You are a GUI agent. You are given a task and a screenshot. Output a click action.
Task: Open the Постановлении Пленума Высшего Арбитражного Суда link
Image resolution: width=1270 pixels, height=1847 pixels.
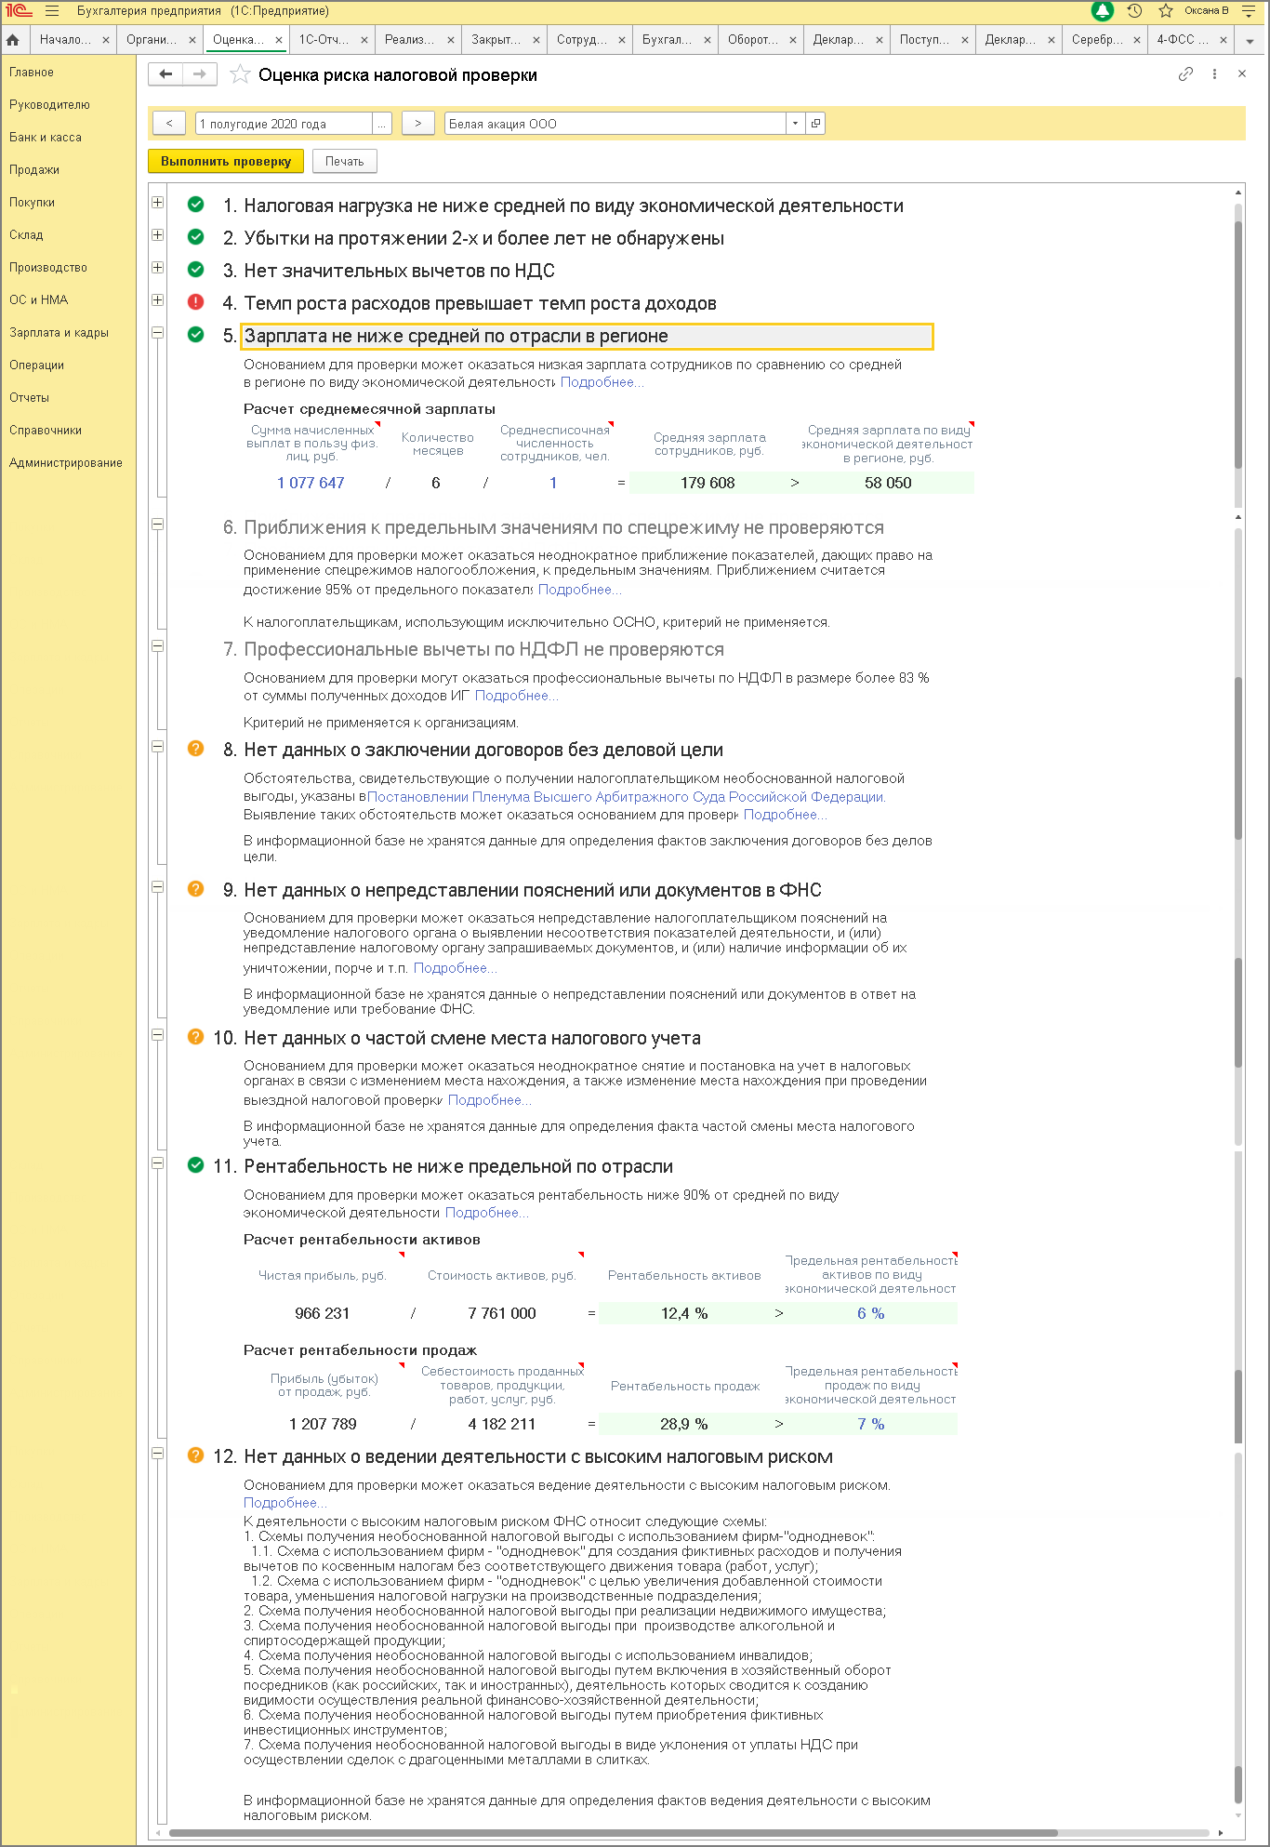coord(626,797)
